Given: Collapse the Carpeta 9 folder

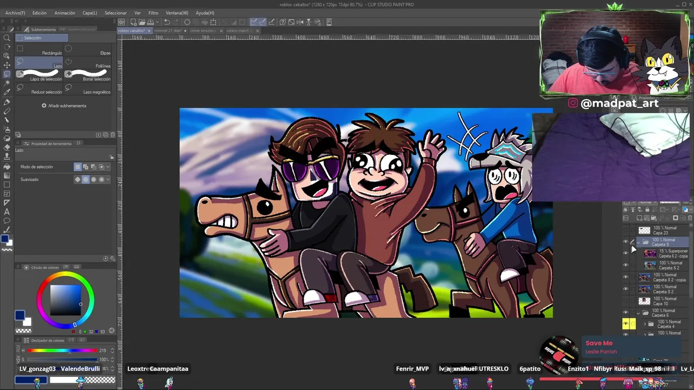Looking at the screenshot, I should (638, 242).
